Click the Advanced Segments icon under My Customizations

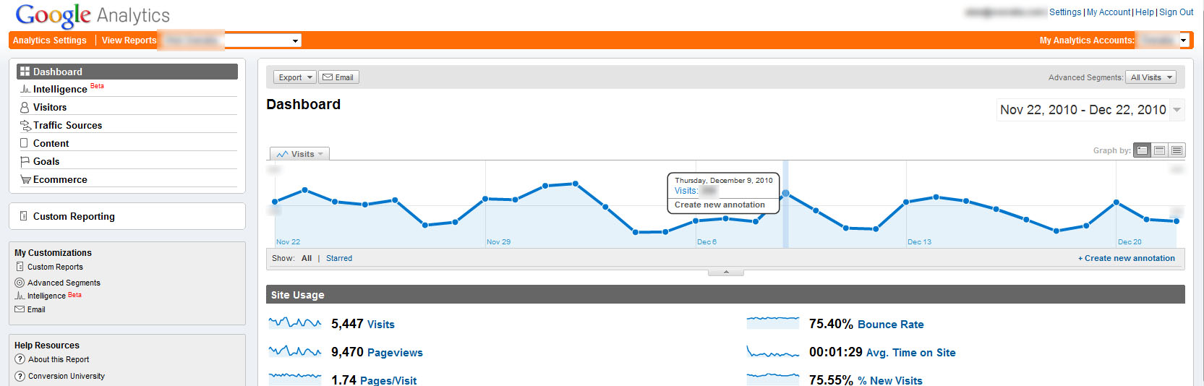click(x=20, y=283)
